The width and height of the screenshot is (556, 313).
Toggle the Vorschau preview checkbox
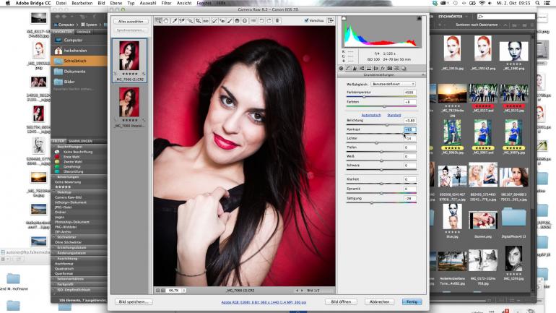point(306,20)
